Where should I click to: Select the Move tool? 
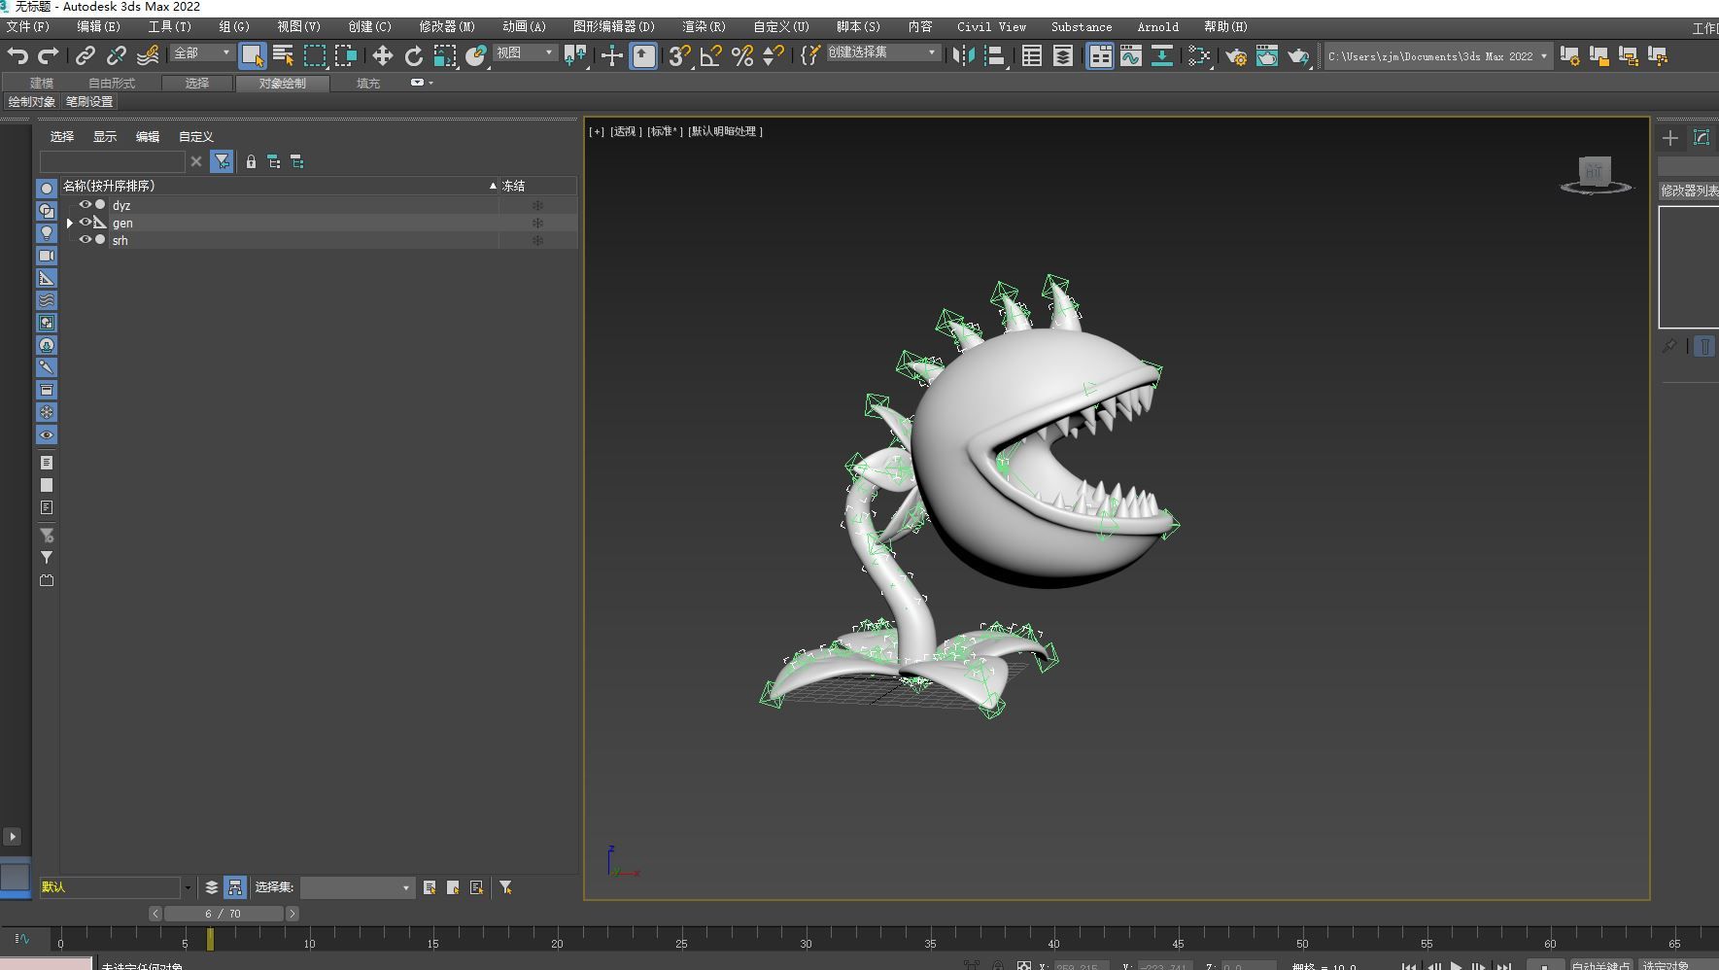pyautogui.click(x=383, y=55)
